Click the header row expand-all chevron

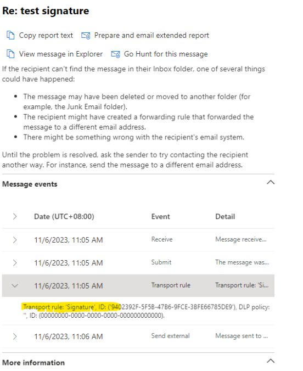(15, 216)
